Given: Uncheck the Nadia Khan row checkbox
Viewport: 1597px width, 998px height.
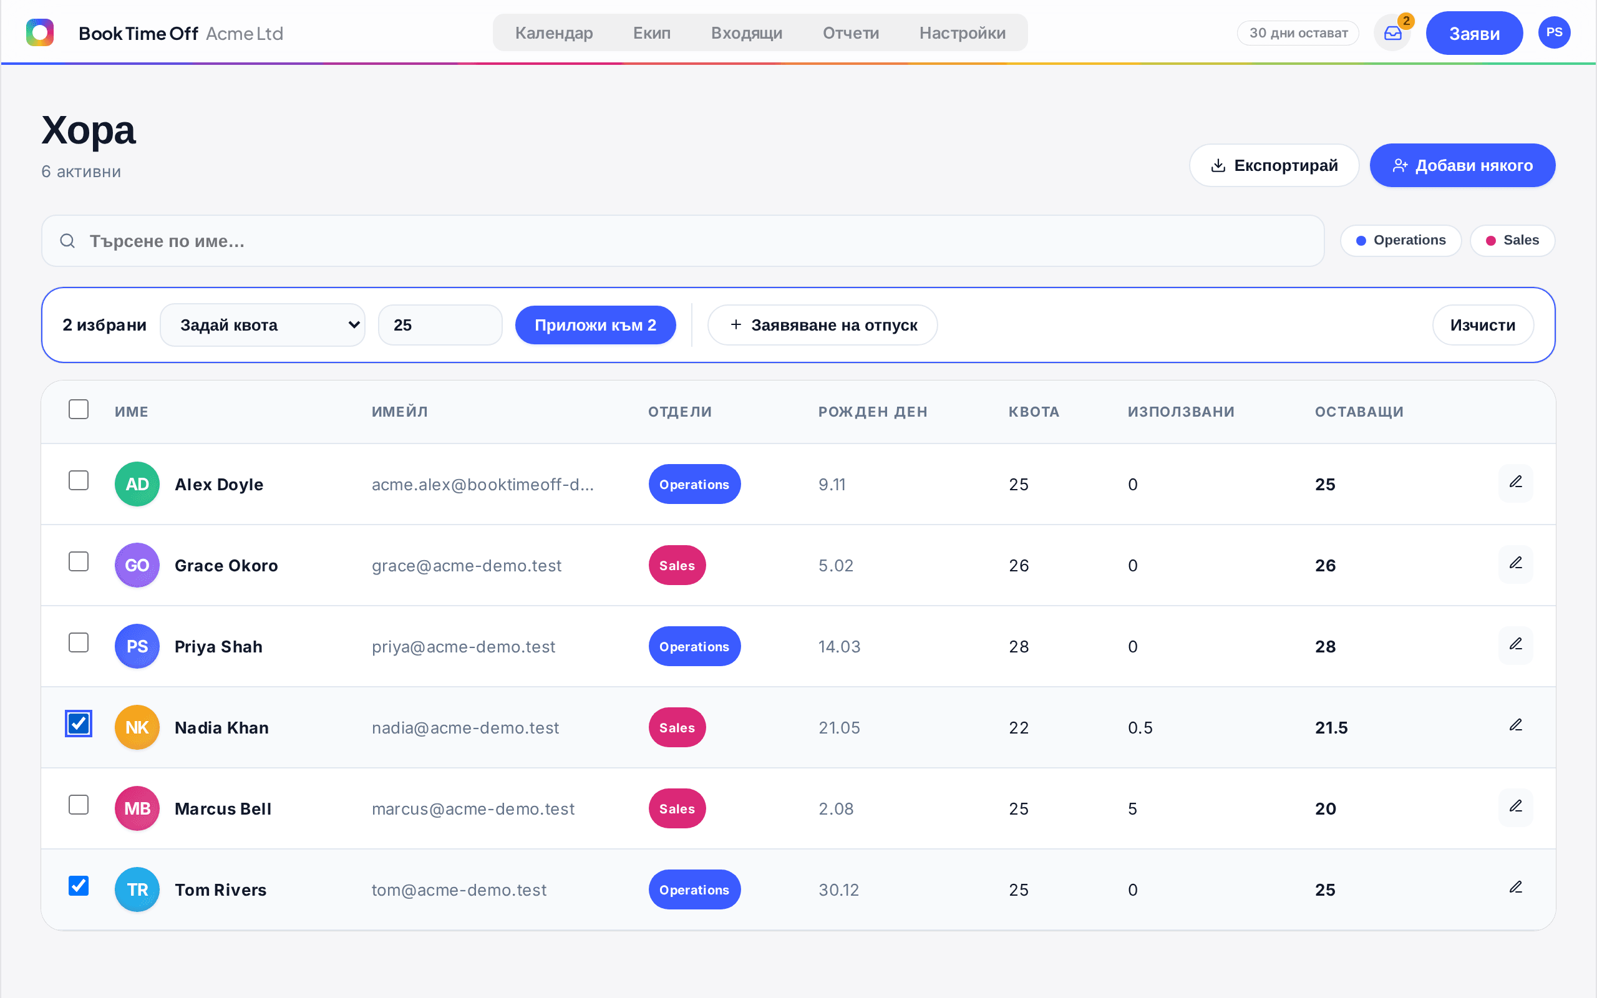Looking at the screenshot, I should pyautogui.click(x=79, y=724).
